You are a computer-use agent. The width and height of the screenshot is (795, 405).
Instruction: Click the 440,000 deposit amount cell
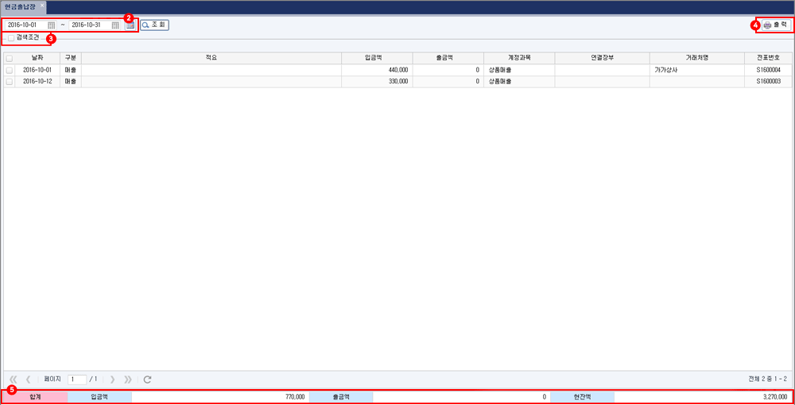tap(377, 71)
